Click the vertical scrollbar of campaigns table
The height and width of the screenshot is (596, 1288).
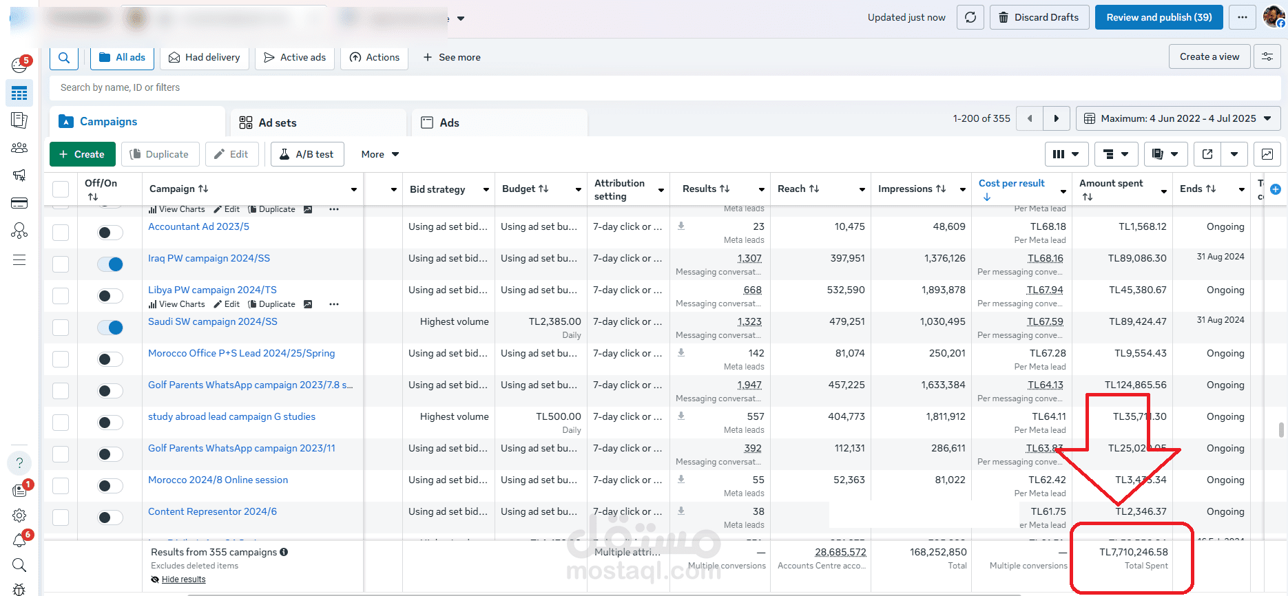[1281, 430]
